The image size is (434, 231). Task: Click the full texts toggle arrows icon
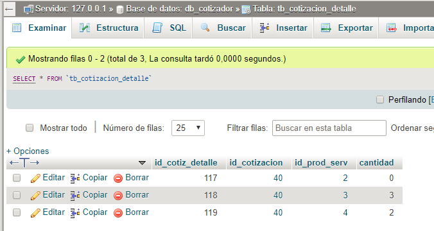pos(24,163)
